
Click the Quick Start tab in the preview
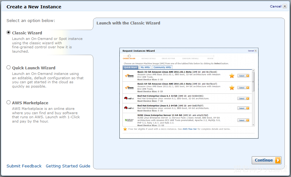point(131,67)
